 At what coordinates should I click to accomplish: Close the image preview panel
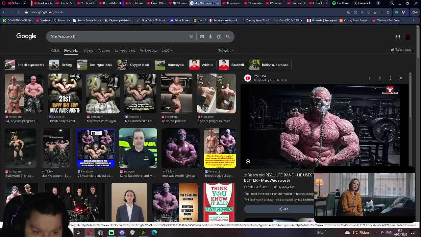pyautogui.click(x=401, y=78)
